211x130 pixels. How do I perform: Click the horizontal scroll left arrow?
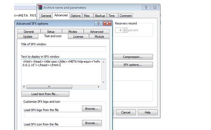click(x=24, y=87)
